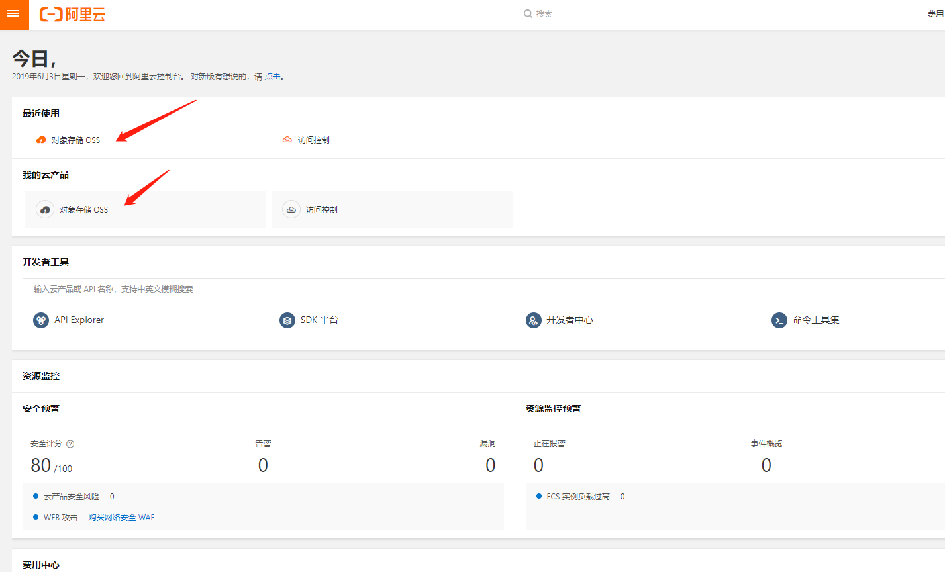945x572 pixels.
Task: Open the SDK 平台 link
Action: [x=319, y=320]
